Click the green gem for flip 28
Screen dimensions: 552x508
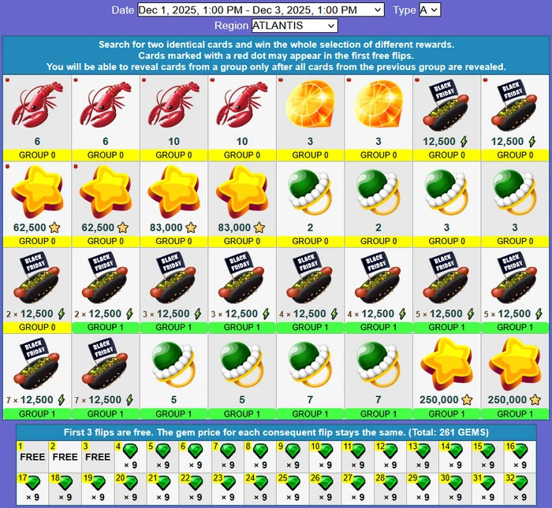coord(390,483)
